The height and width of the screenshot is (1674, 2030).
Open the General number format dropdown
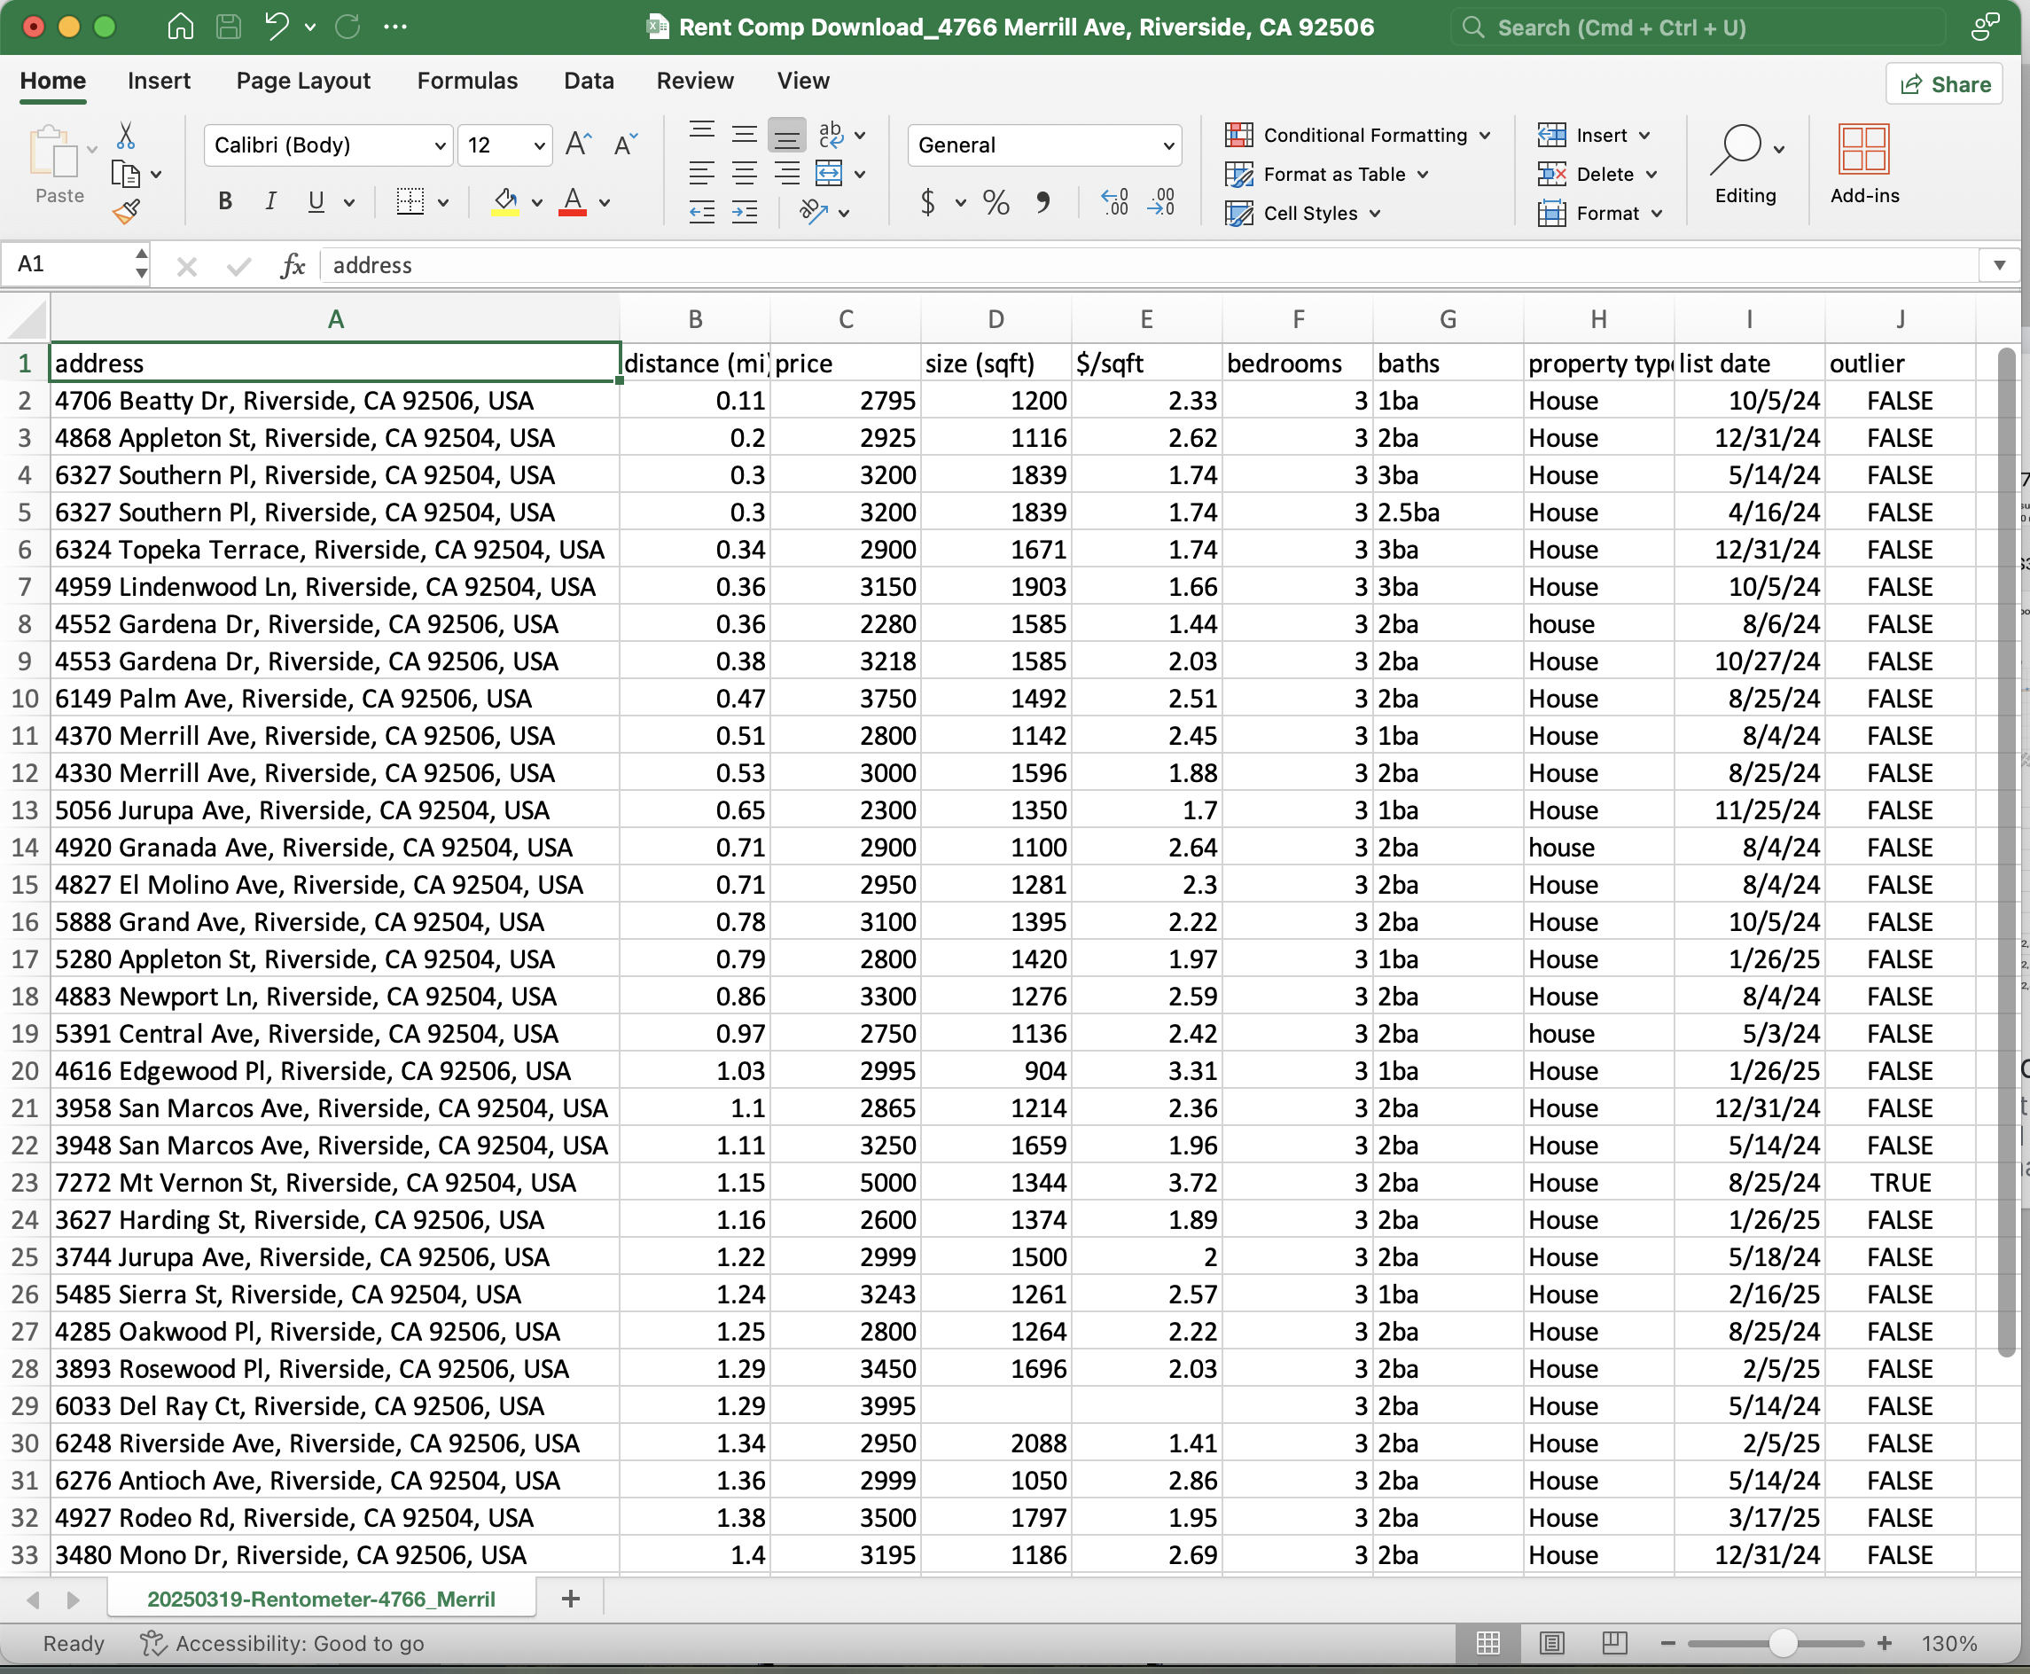click(x=1168, y=145)
